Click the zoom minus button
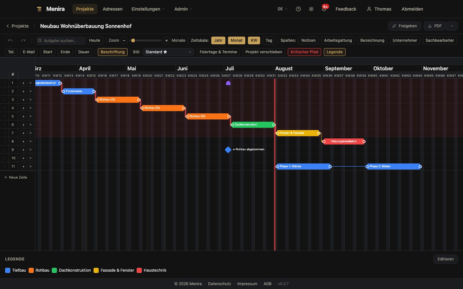 pos(124,40)
